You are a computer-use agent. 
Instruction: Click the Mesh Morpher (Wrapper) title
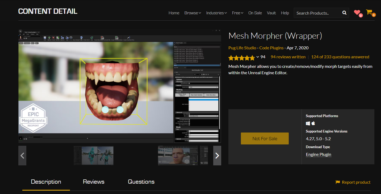(275, 36)
